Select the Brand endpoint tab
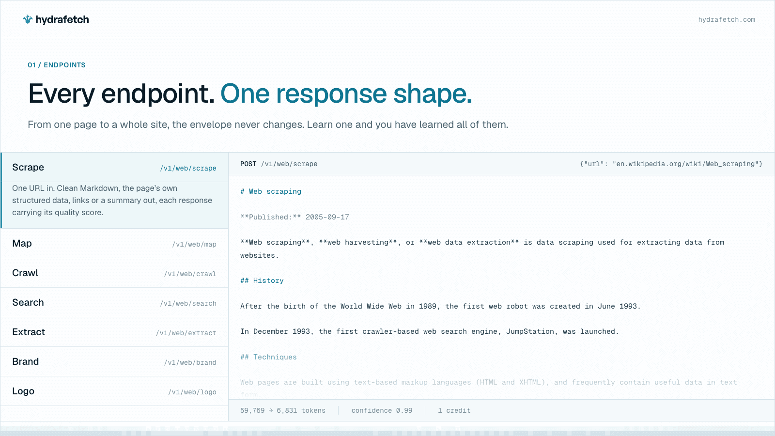 click(114, 362)
